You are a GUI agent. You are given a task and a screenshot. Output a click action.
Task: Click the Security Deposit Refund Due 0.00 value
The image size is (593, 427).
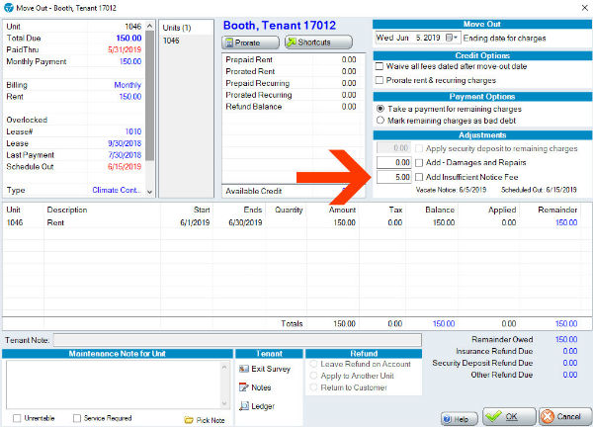point(570,363)
